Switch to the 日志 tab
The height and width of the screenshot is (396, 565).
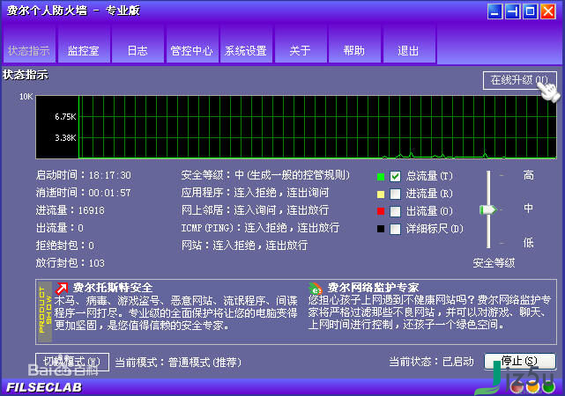tap(138, 44)
